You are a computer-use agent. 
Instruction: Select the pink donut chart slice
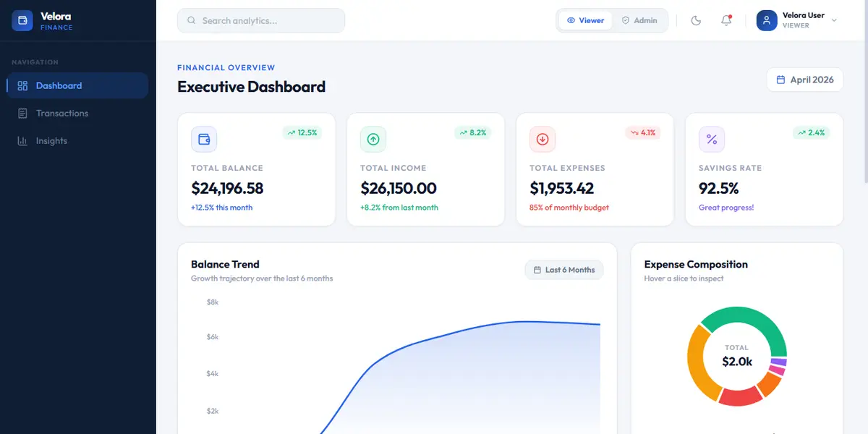coord(777,371)
